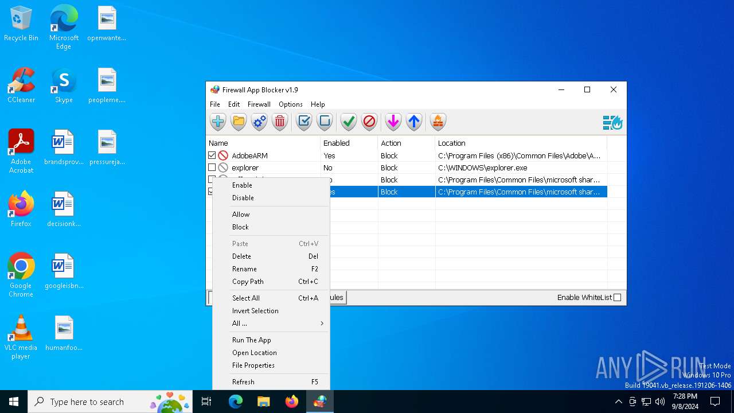Open Firewall settings brick-wall flame icon
The width and height of the screenshot is (734, 413).
438,122
